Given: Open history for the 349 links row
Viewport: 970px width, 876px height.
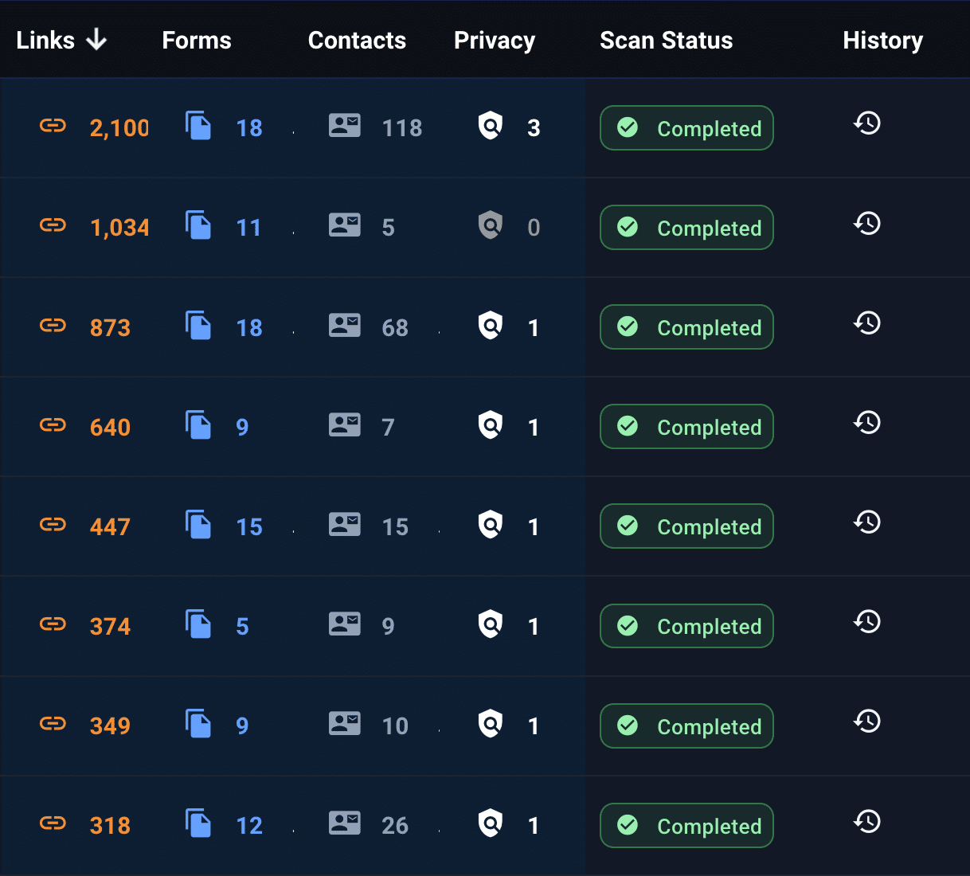Looking at the screenshot, I should (x=867, y=722).
